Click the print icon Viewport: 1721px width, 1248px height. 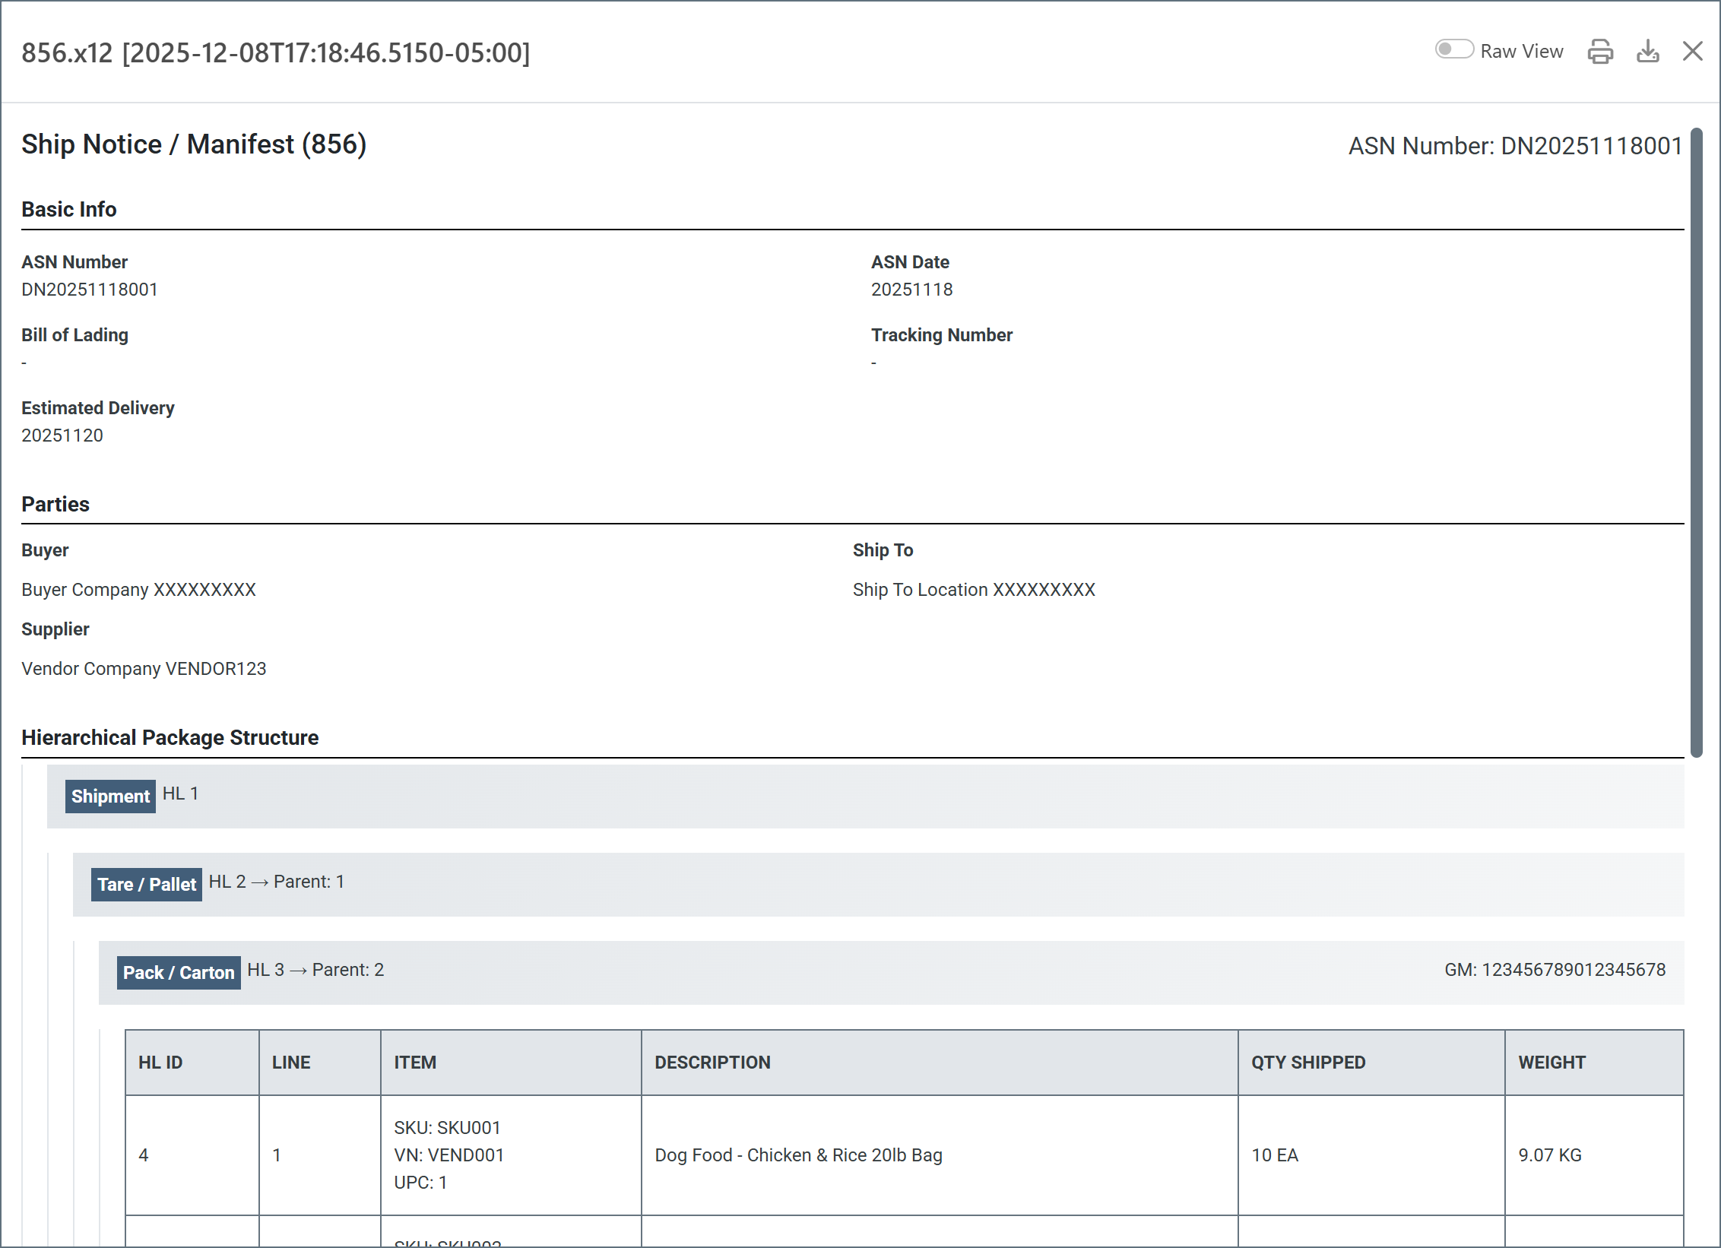point(1600,52)
